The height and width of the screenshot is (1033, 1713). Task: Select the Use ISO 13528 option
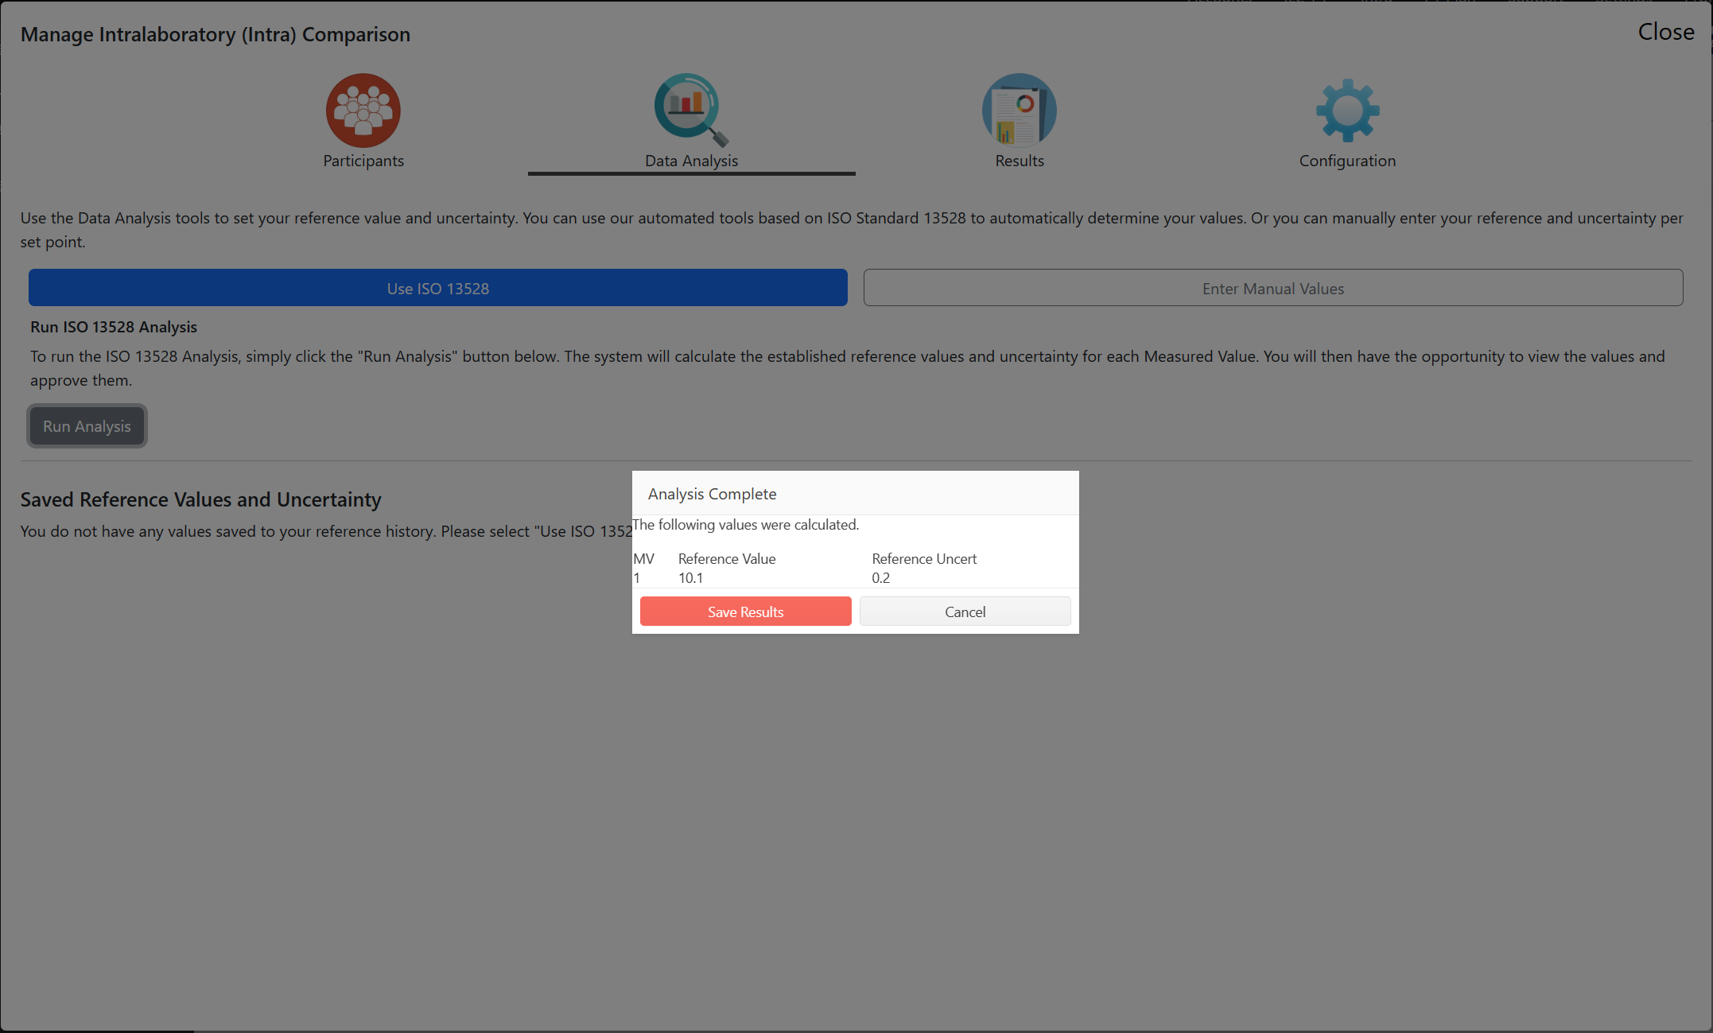tap(437, 288)
